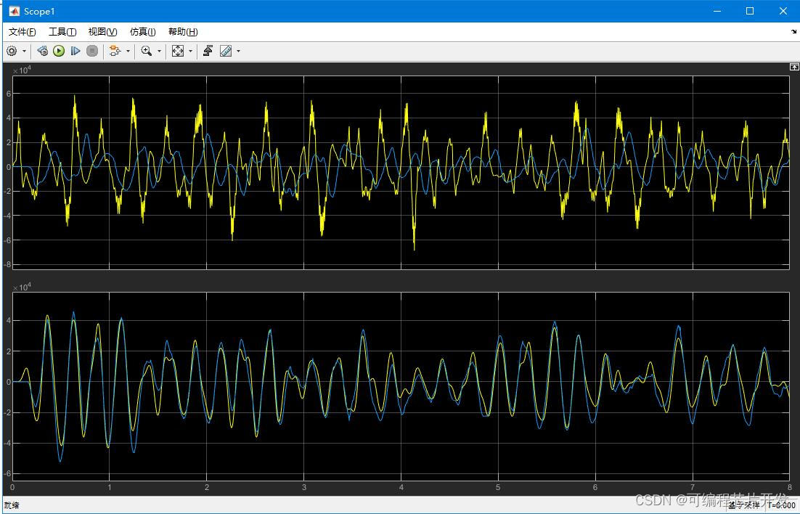
Task: Open the 视图(V) menu
Action: [x=102, y=32]
